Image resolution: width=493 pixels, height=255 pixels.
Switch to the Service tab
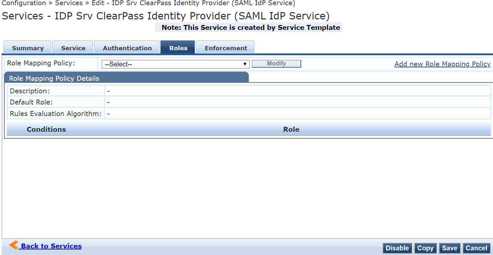coord(73,47)
